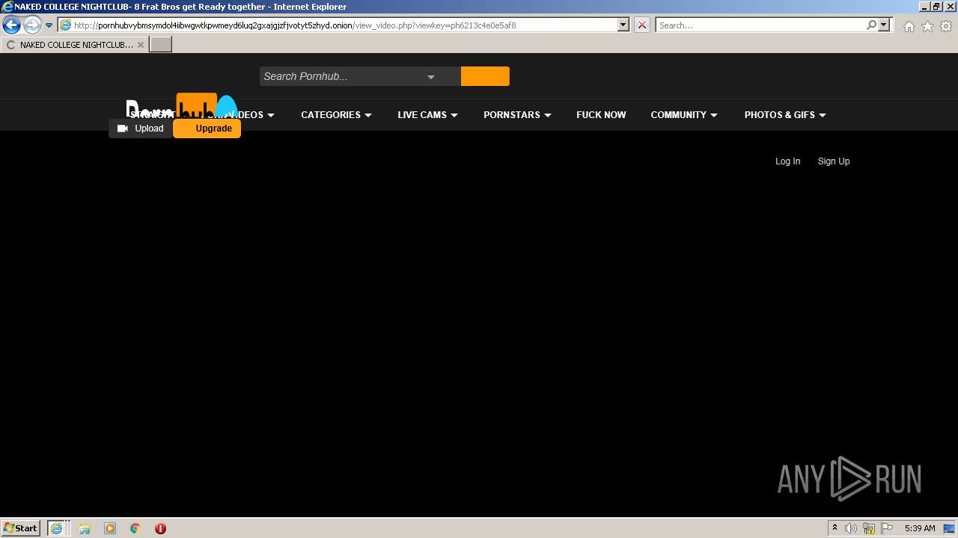Open the Windows Start menu
This screenshot has width=958, height=538.
21,528
